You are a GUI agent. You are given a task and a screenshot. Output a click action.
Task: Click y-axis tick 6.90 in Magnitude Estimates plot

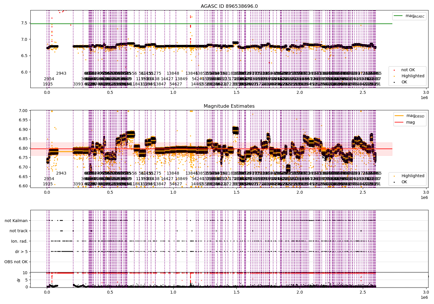click(23, 129)
